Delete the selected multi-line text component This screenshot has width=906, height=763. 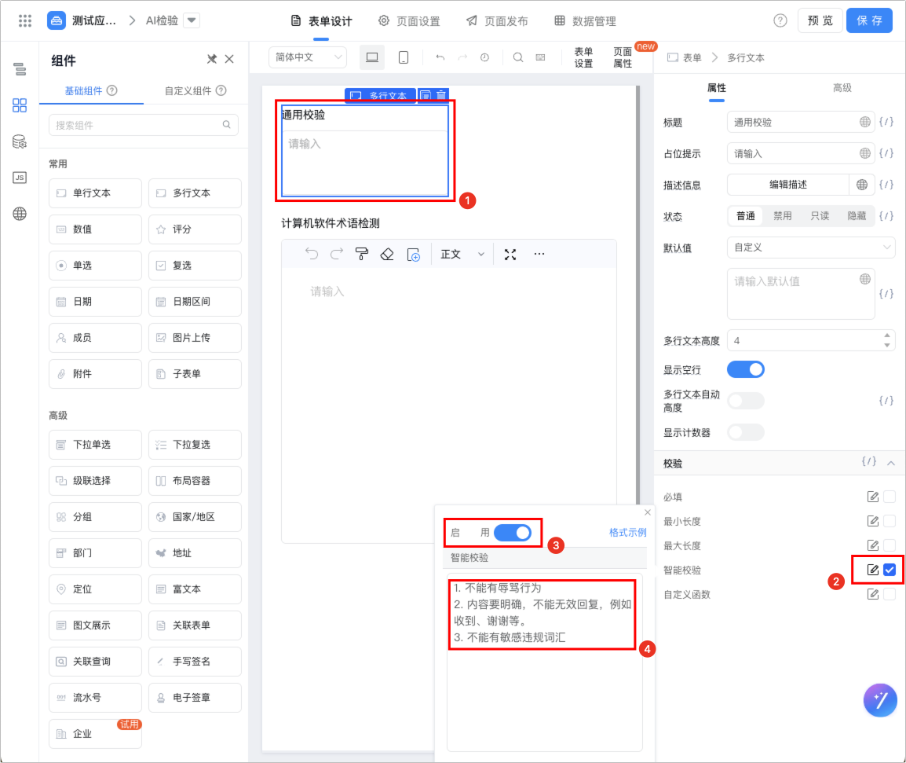point(441,96)
